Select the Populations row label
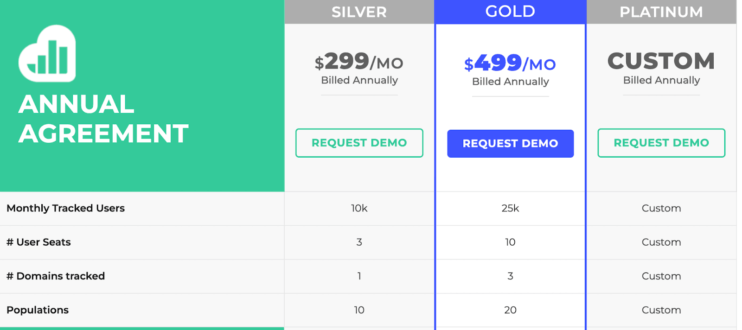This screenshot has height=330, width=742. pos(38,310)
